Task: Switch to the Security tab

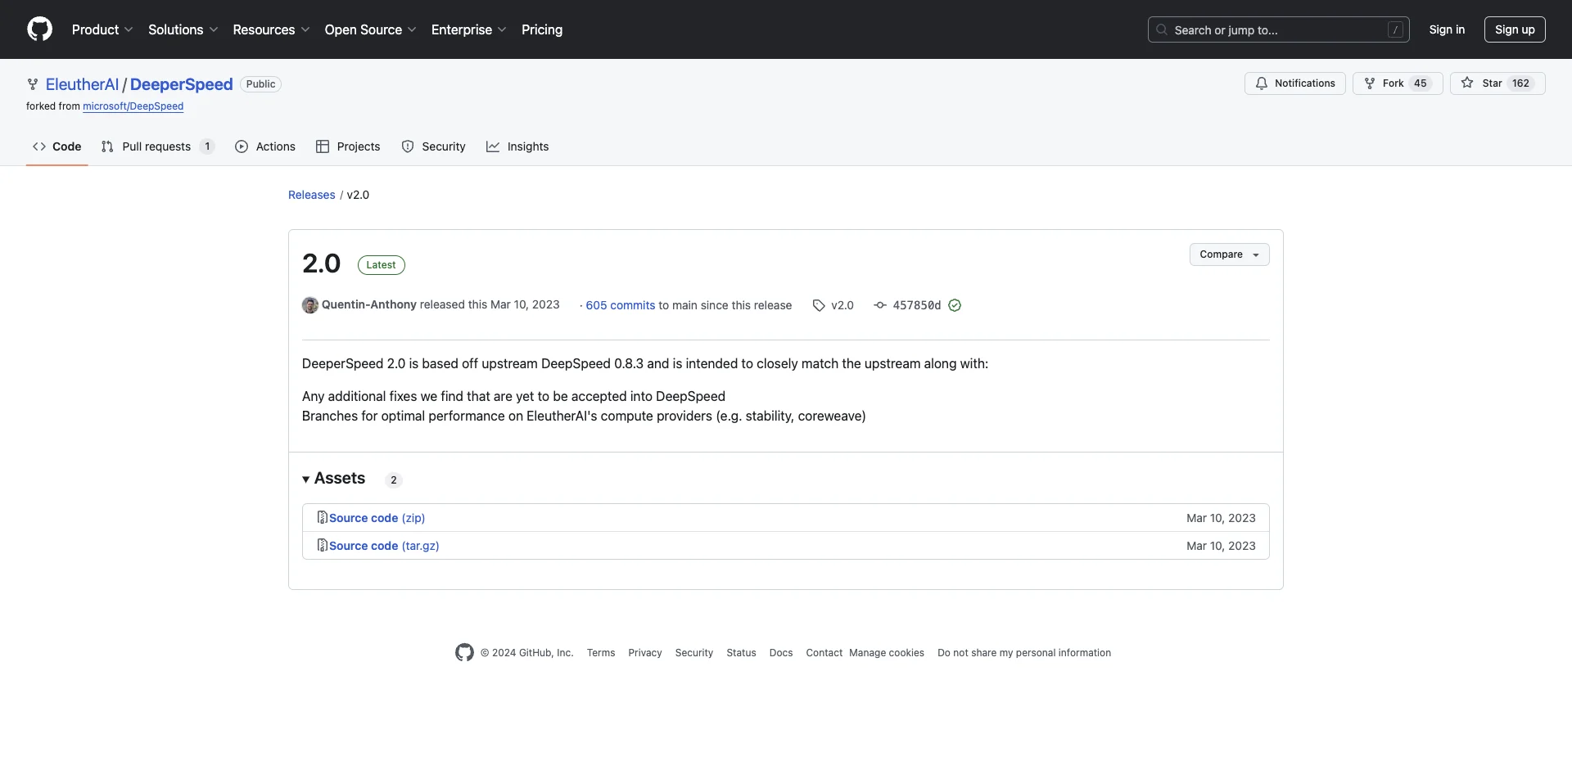Action: pos(434,146)
